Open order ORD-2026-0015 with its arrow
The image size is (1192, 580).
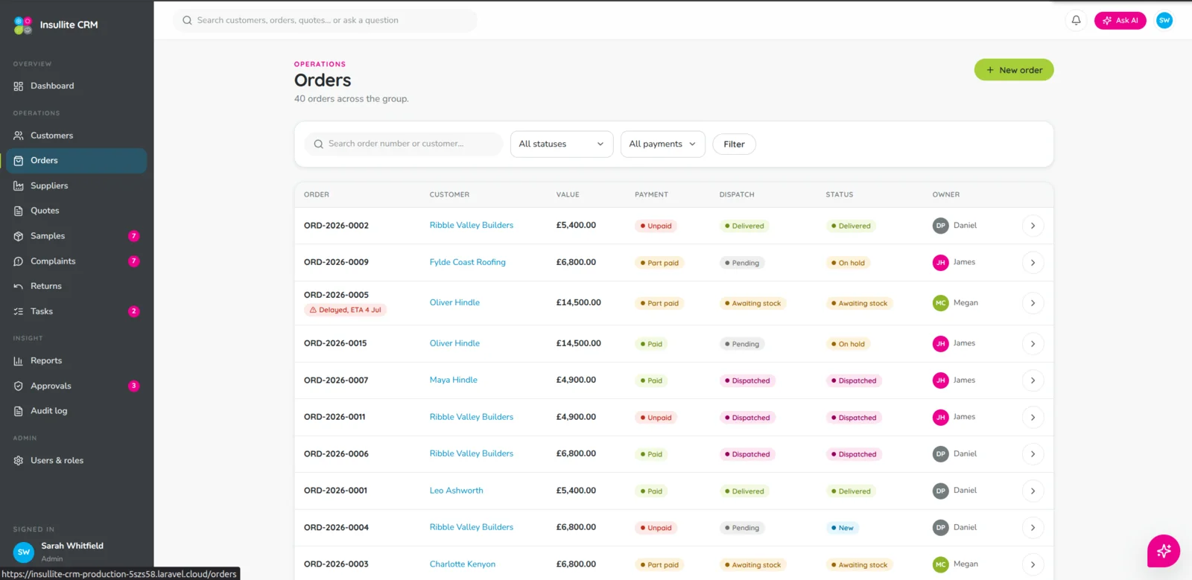[1033, 344]
